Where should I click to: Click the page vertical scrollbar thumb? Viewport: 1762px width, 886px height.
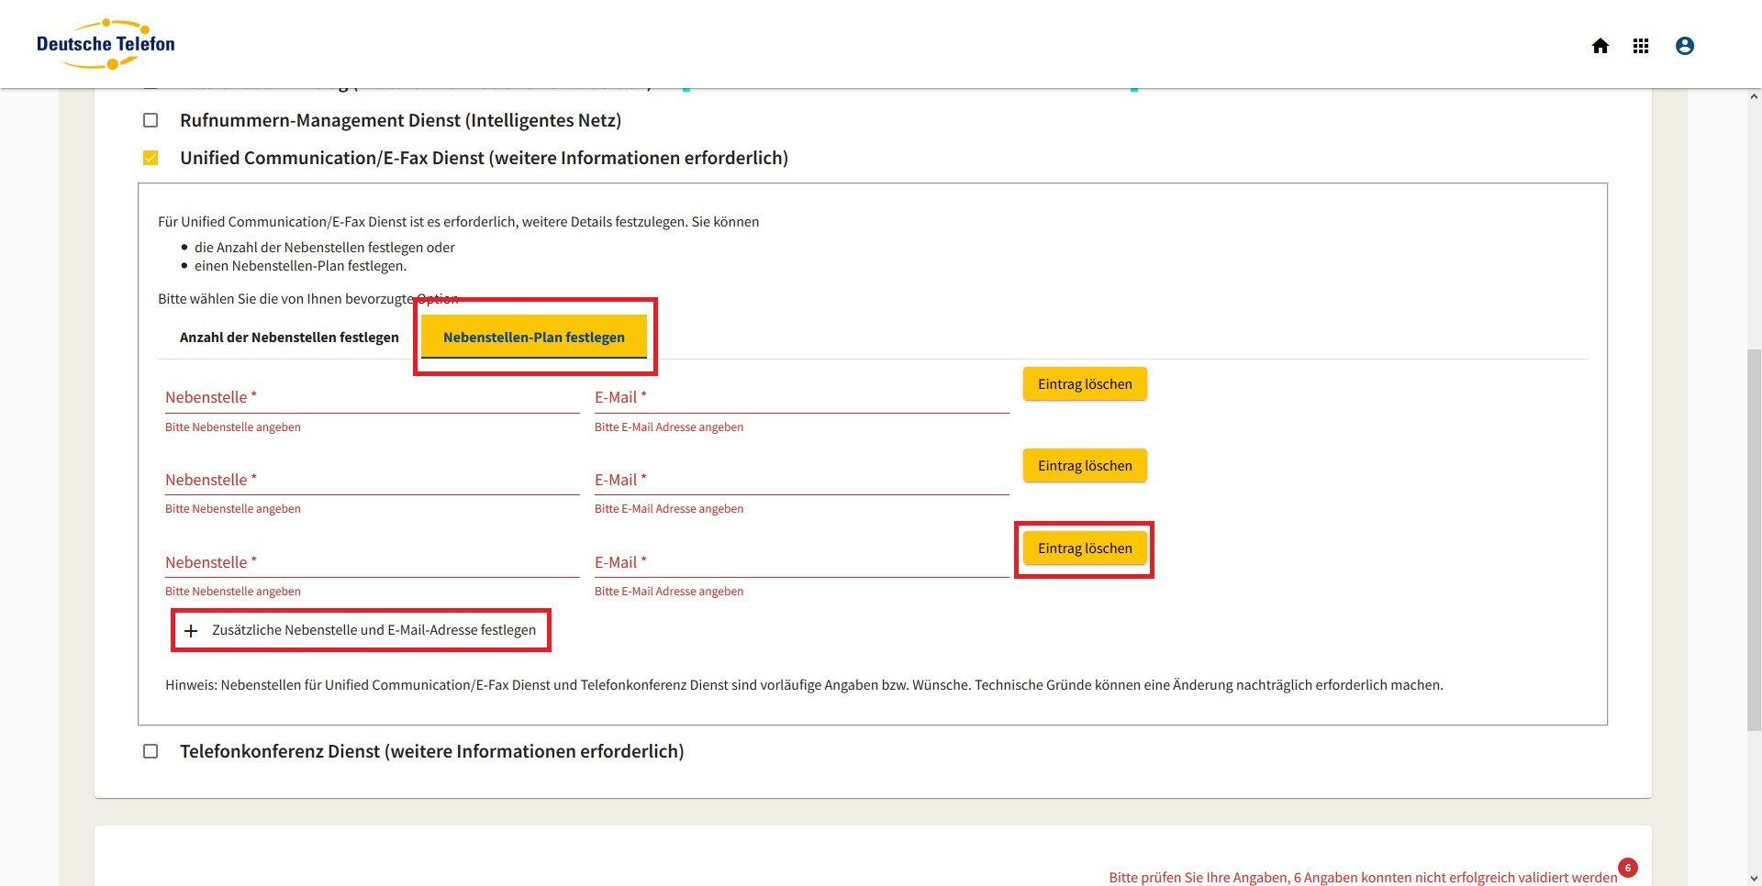coord(1754,539)
